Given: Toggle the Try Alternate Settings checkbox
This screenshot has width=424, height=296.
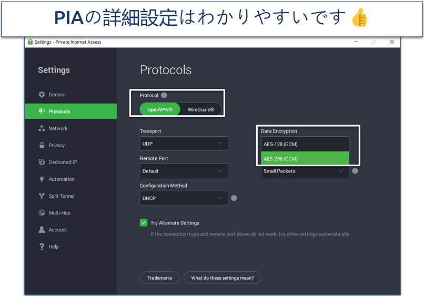Looking at the screenshot, I should pyautogui.click(x=144, y=222).
